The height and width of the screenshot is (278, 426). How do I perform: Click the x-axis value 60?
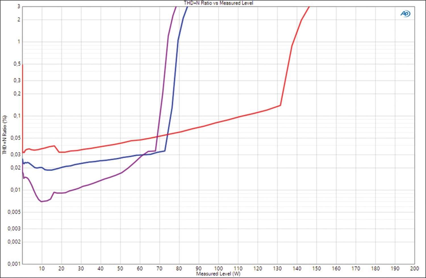[140, 268]
